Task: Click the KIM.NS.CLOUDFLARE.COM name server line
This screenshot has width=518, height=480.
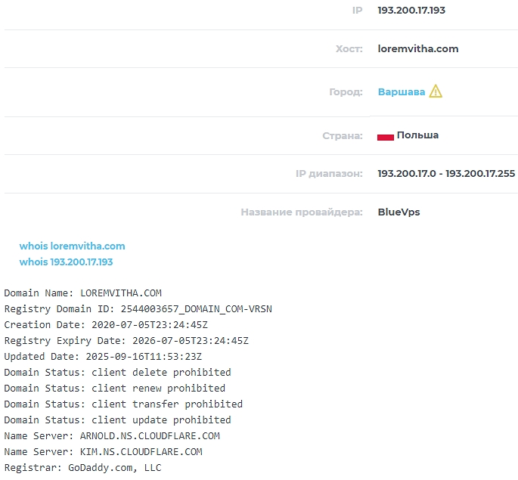Action: (x=103, y=451)
